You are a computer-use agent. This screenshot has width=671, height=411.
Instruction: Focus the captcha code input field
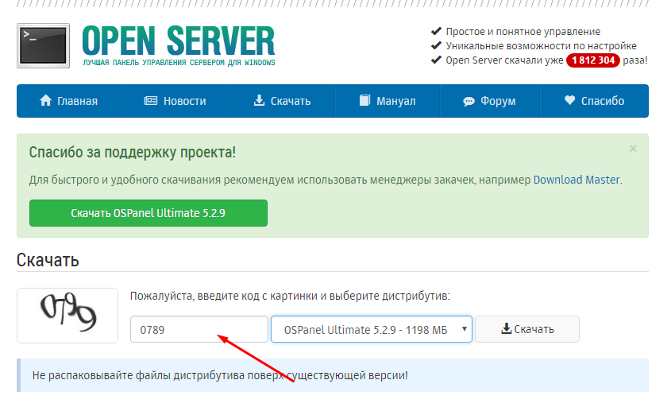point(199,330)
